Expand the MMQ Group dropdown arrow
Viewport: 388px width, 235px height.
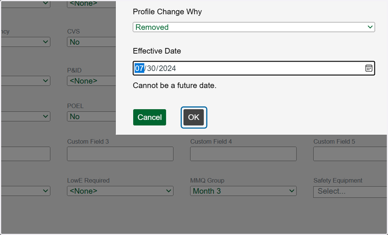[292, 191]
